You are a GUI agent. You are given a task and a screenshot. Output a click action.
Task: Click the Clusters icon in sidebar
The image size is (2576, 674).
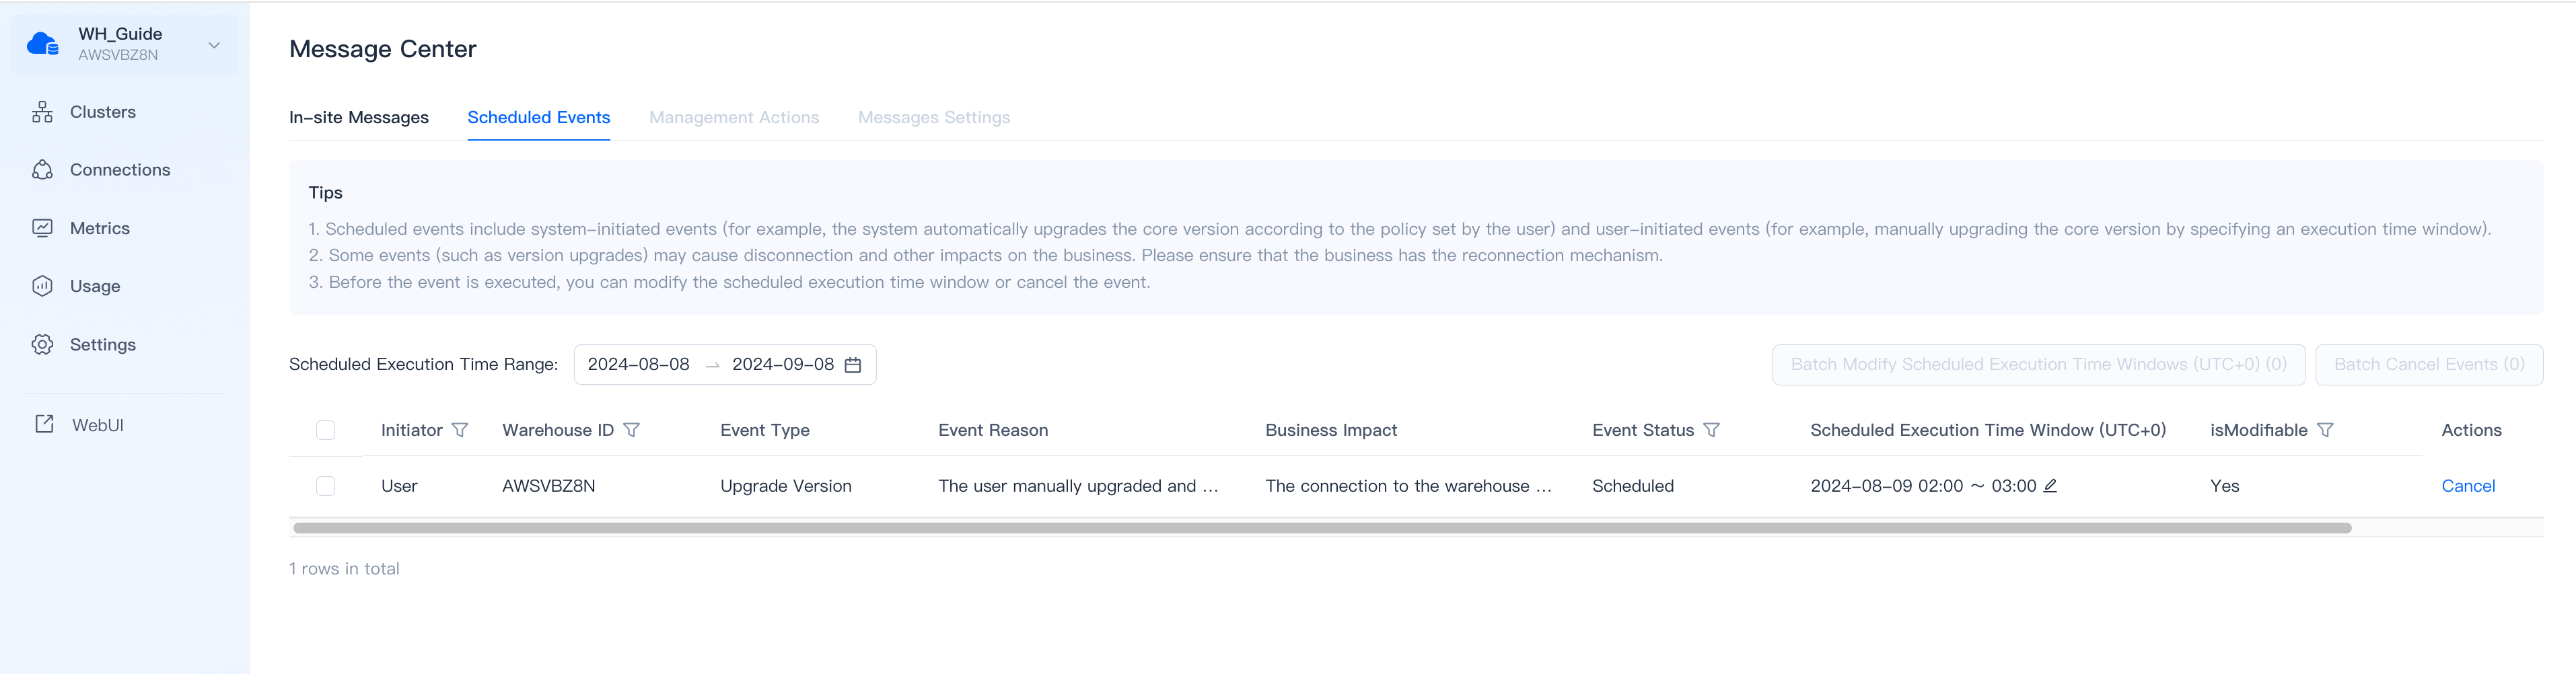[42, 112]
